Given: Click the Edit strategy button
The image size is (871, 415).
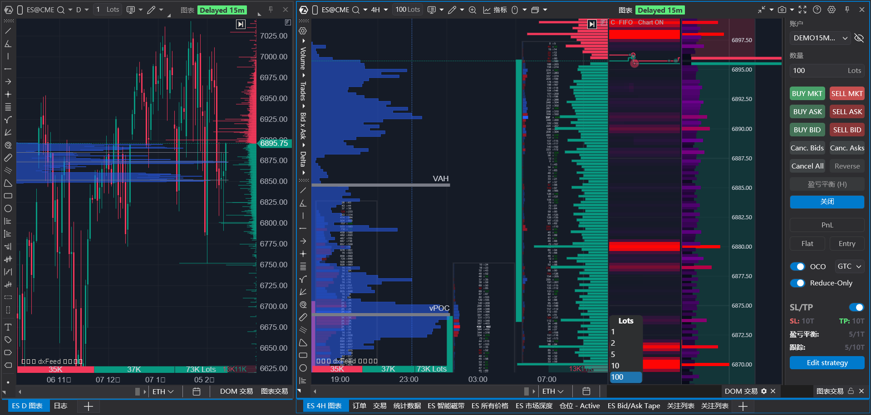Looking at the screenshot, I should pos(827,362).
